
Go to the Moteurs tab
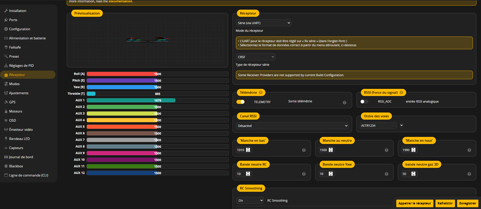coord(16,111)
